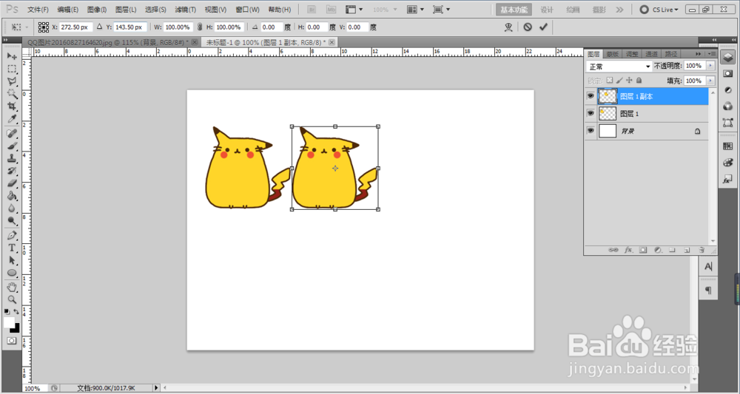
Task: Select the History Brush tool
Action: coord(12,171)
